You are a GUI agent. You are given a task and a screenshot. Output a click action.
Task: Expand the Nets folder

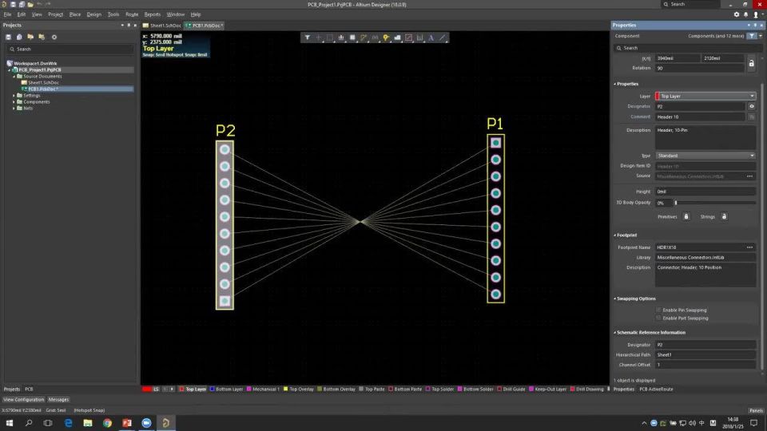[14, 108]
